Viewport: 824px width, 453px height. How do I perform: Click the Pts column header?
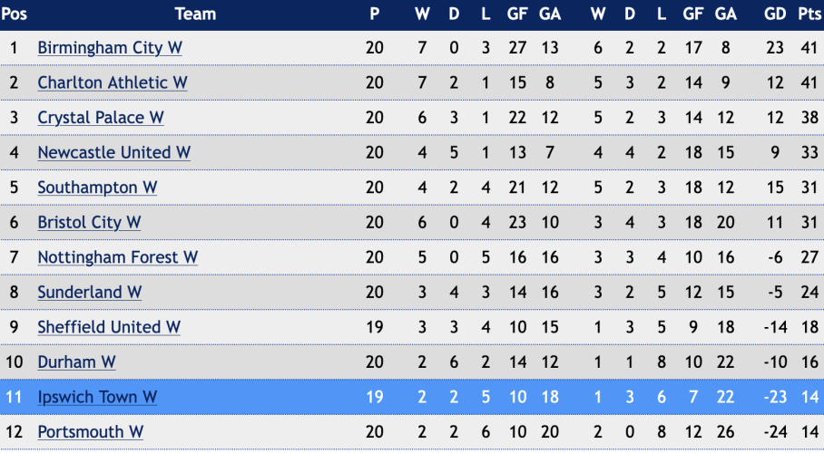[x=809, y=14]
